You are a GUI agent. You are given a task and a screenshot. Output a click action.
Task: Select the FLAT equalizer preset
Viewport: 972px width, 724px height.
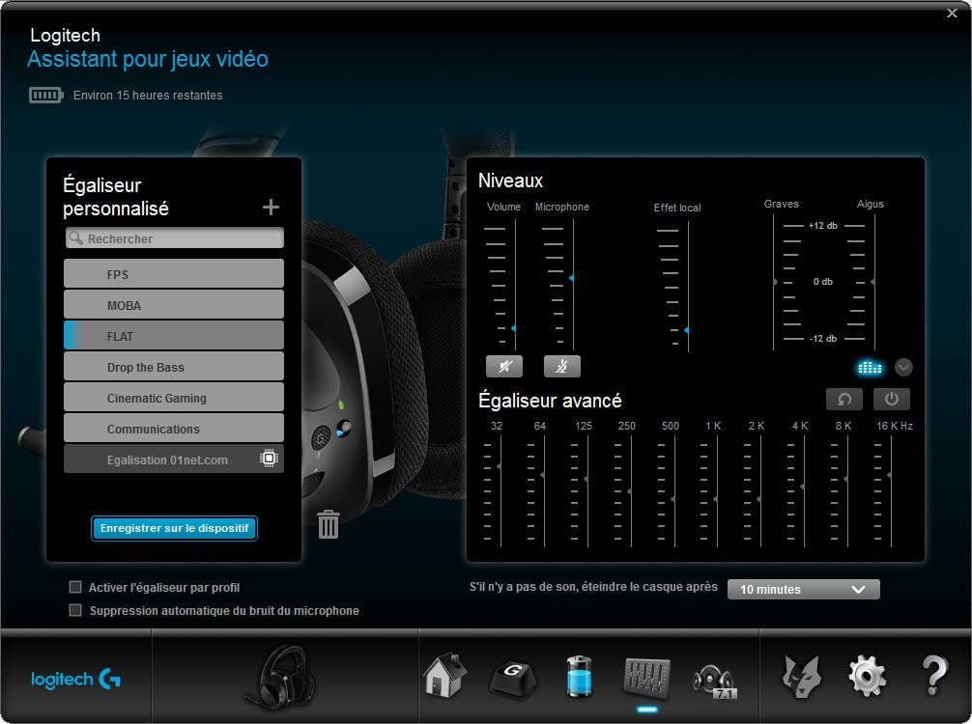coord(174,336)
